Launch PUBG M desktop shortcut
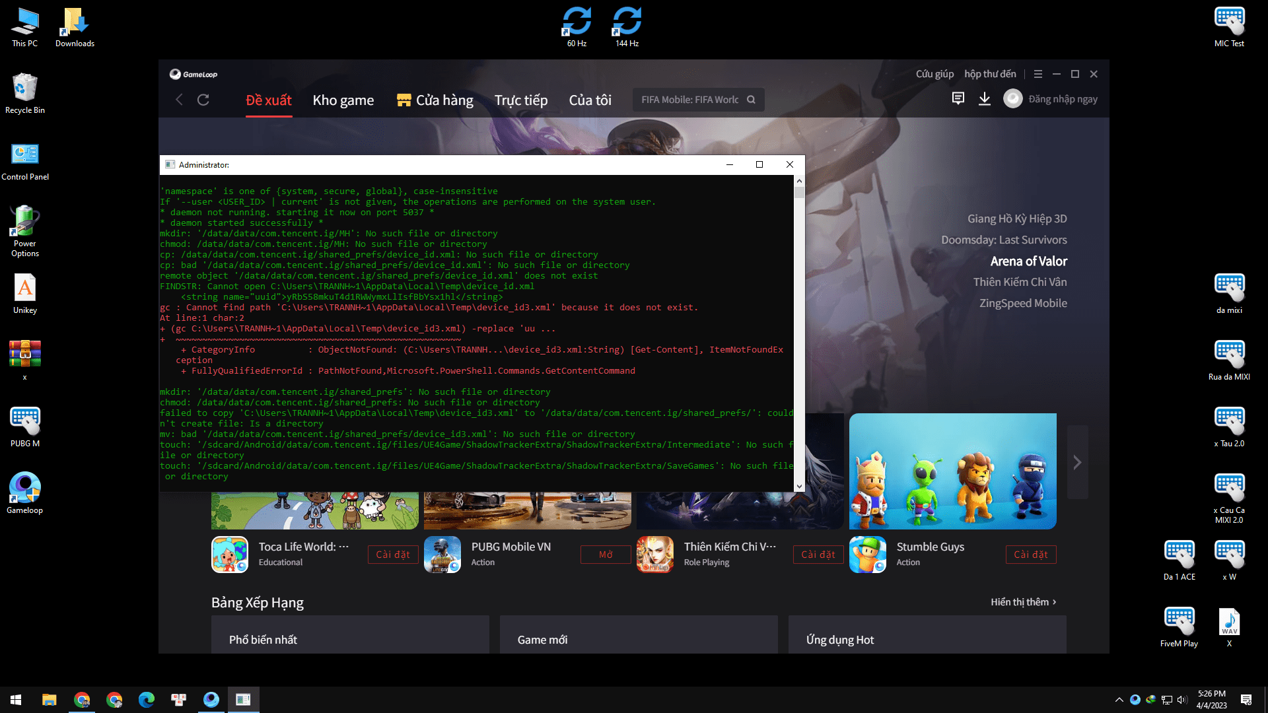 click(24, 427)
